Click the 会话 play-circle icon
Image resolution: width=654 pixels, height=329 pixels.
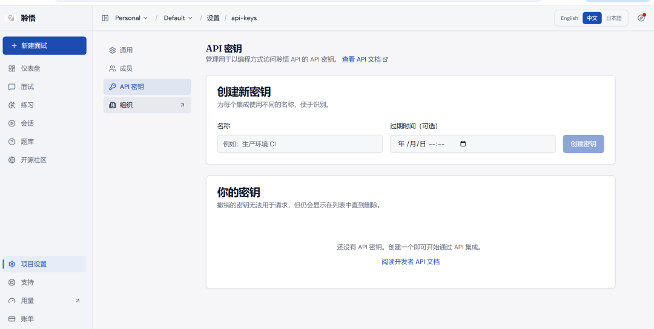(x=12, y=124)
